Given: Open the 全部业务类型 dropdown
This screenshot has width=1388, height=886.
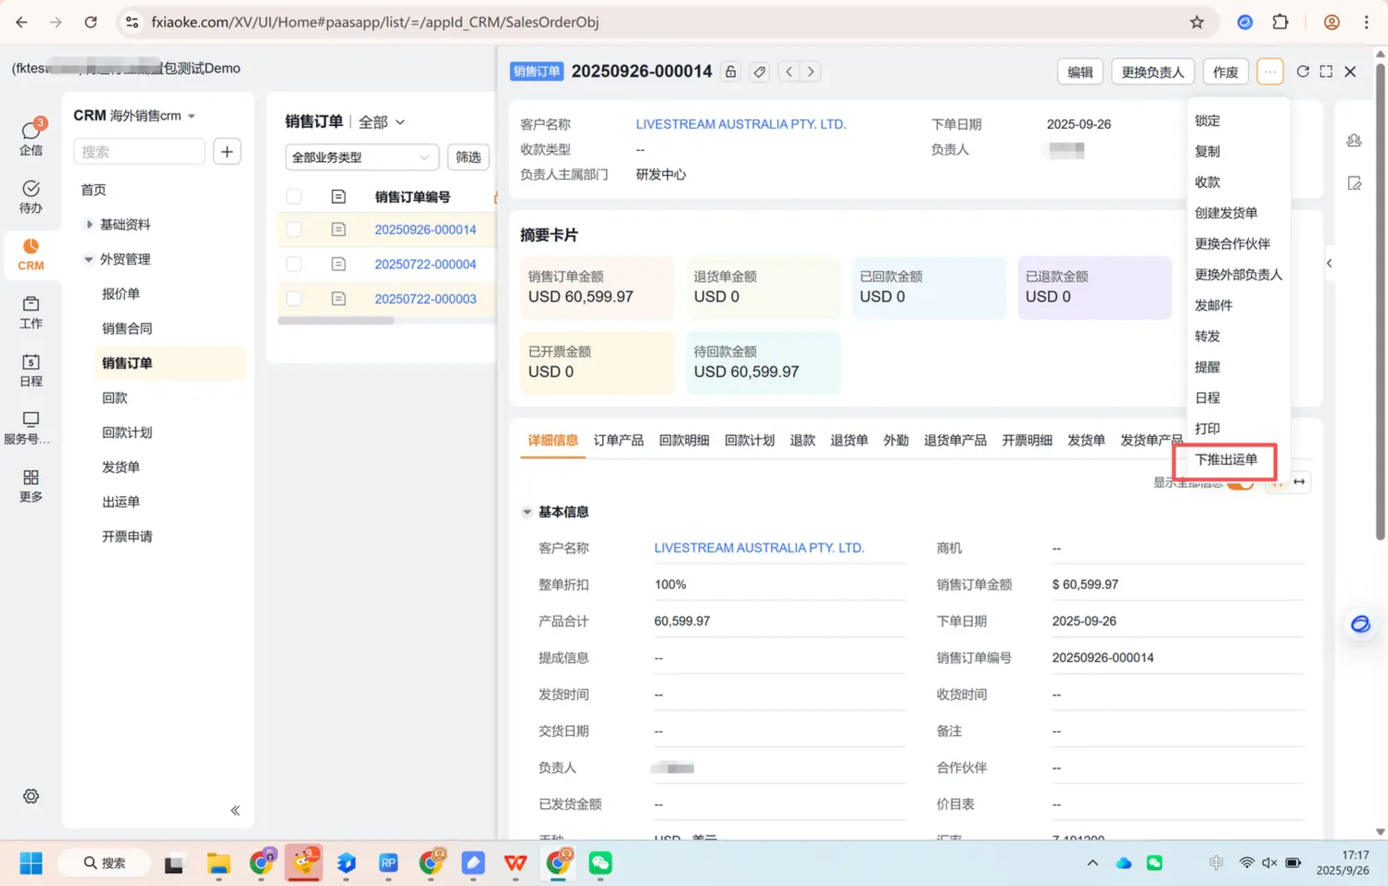Looking at the screenshot, I should tap(361, 156).
